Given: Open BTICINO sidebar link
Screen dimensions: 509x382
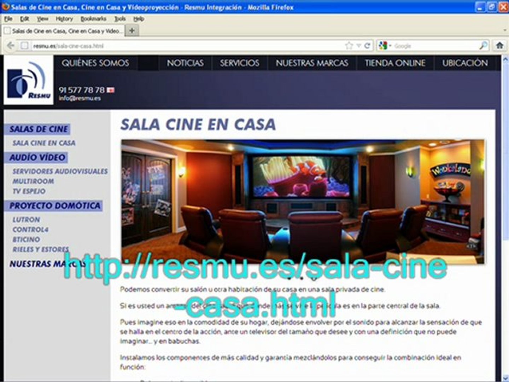Looking at the screenshot, I should click(26, 239).
